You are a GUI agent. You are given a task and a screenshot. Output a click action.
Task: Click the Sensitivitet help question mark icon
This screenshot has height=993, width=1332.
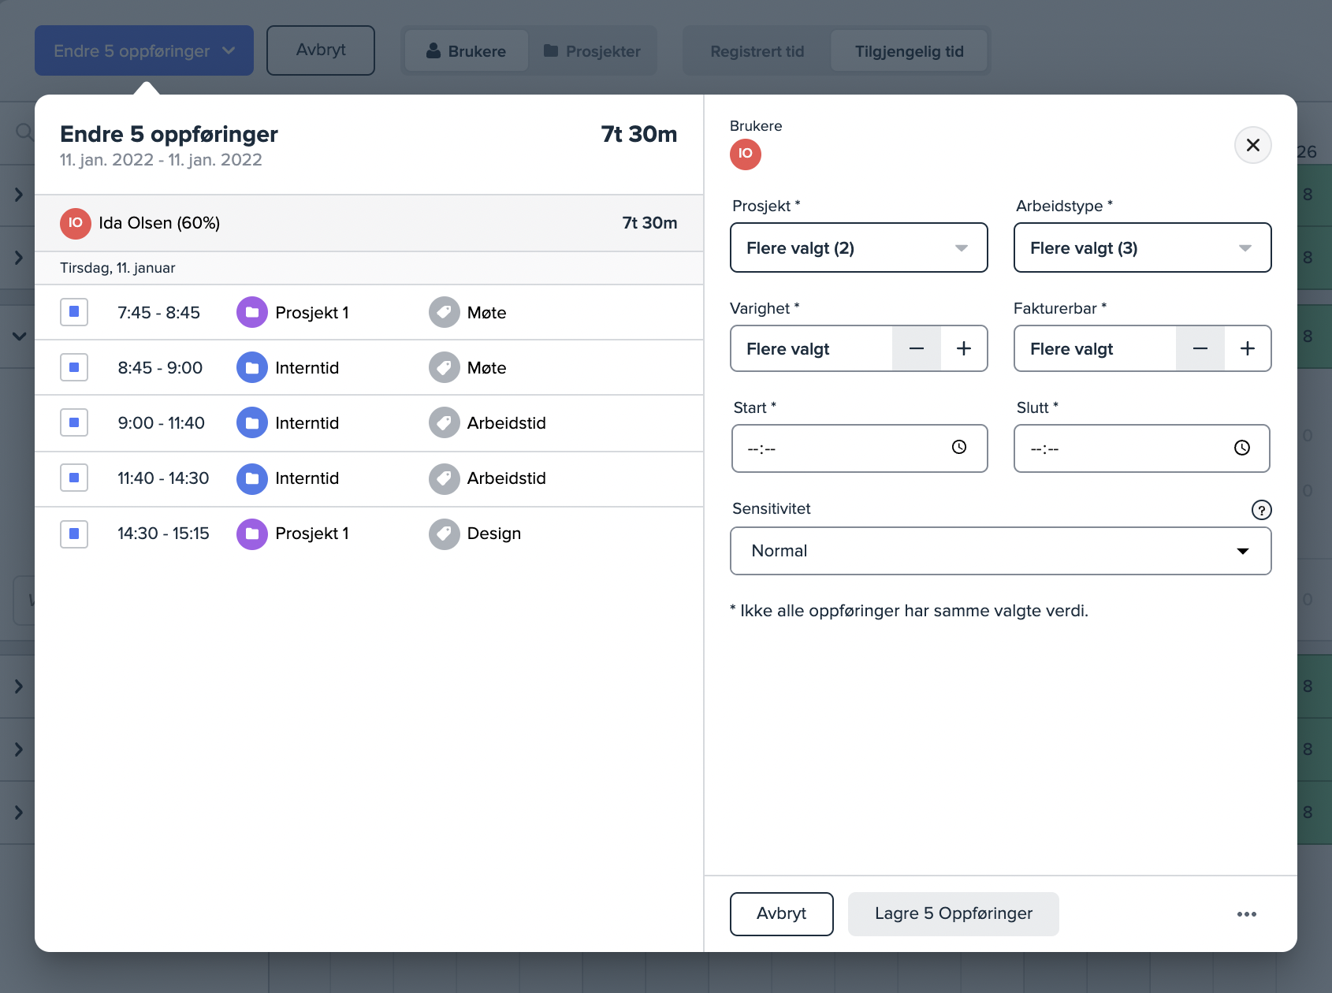coord(1261,510)
